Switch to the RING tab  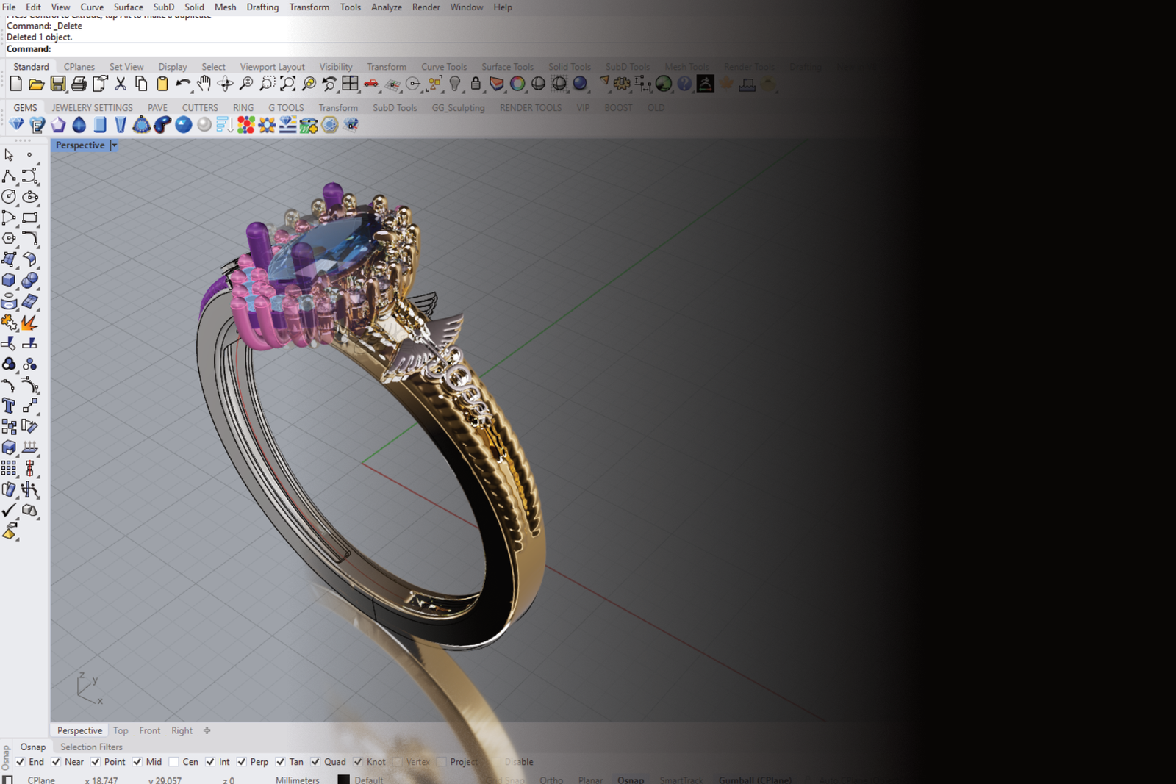(x=243, y=108)
